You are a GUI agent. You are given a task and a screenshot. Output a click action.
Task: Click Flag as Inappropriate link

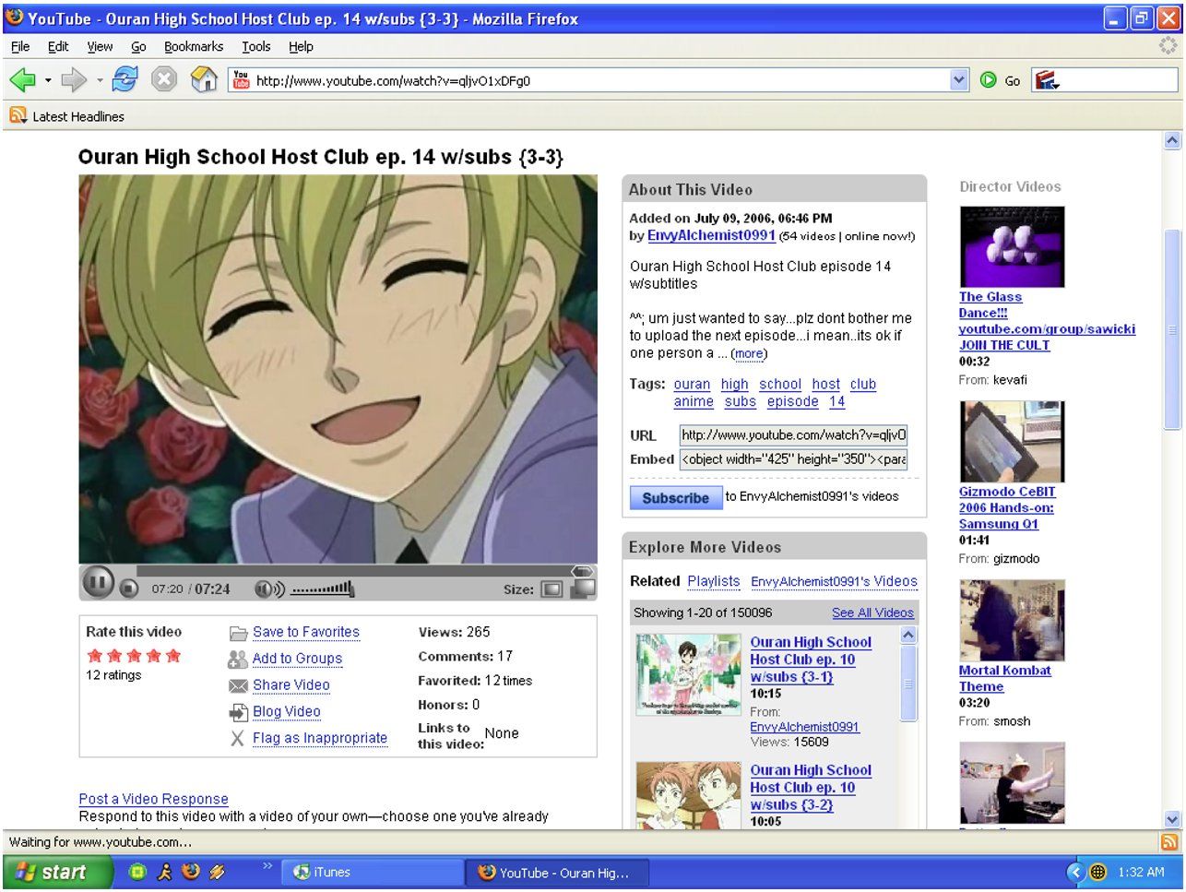(x=320, y=738)
